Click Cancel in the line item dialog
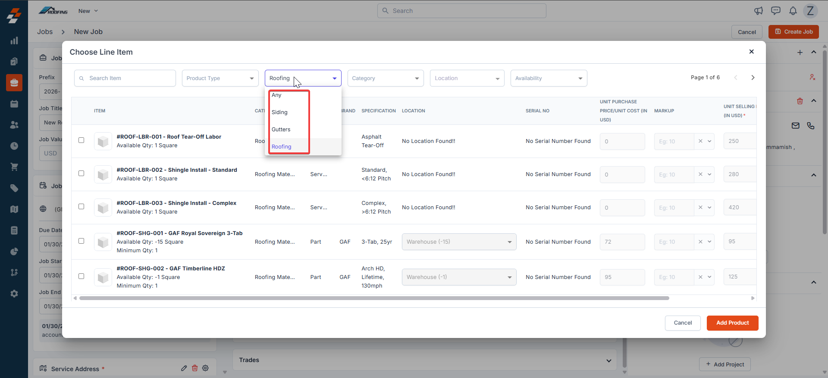 [x=683, y=323]
